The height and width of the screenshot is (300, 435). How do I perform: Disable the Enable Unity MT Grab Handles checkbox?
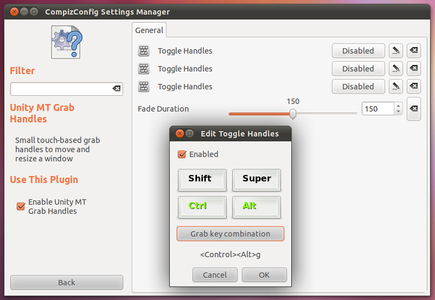[21, 206]
